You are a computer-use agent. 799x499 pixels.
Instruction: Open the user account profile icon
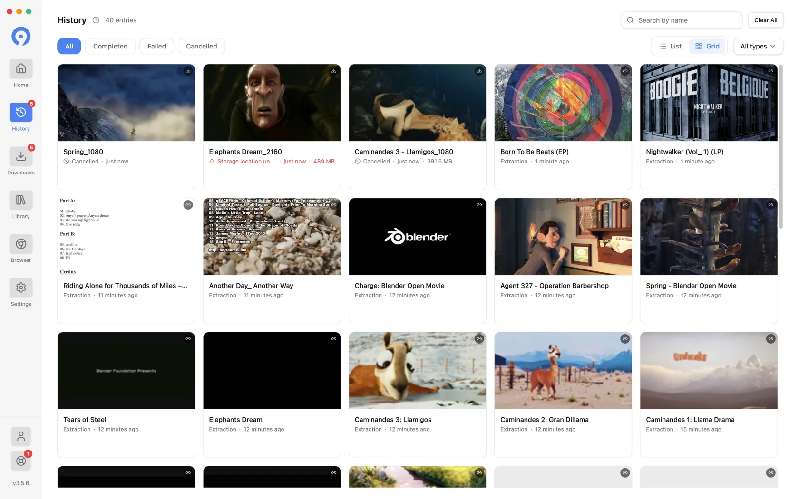point(21,436)
